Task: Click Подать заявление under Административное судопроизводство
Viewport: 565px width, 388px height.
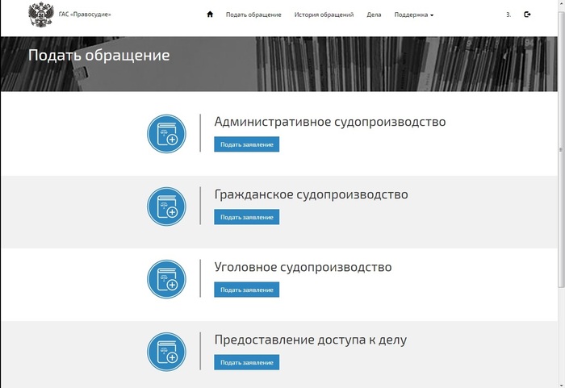Action: coord(246,144)
